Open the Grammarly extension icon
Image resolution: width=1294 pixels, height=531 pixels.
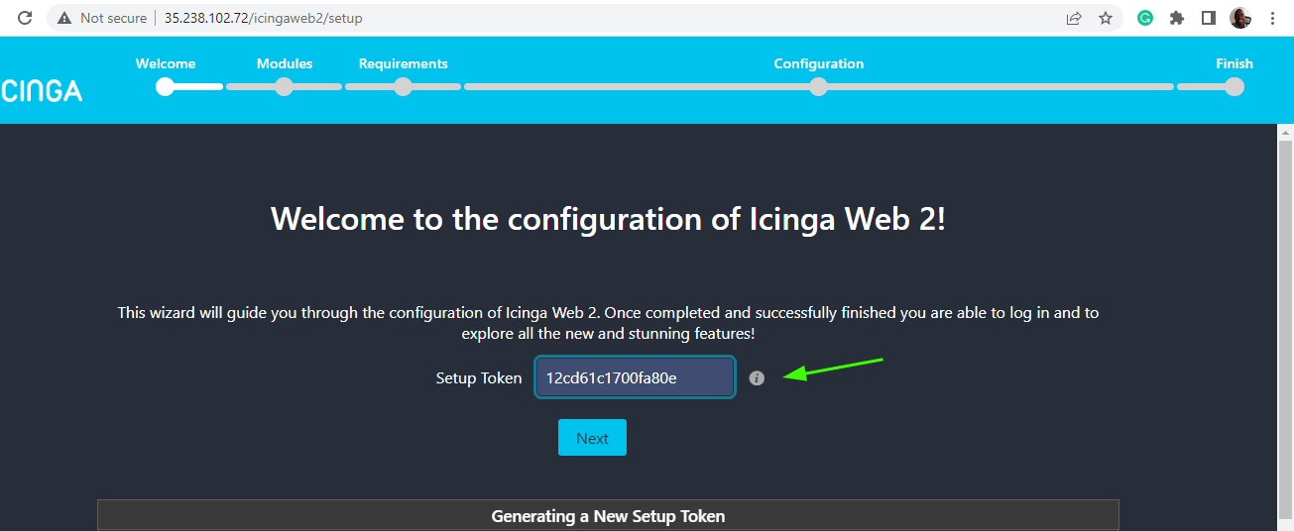[1145, 18]
